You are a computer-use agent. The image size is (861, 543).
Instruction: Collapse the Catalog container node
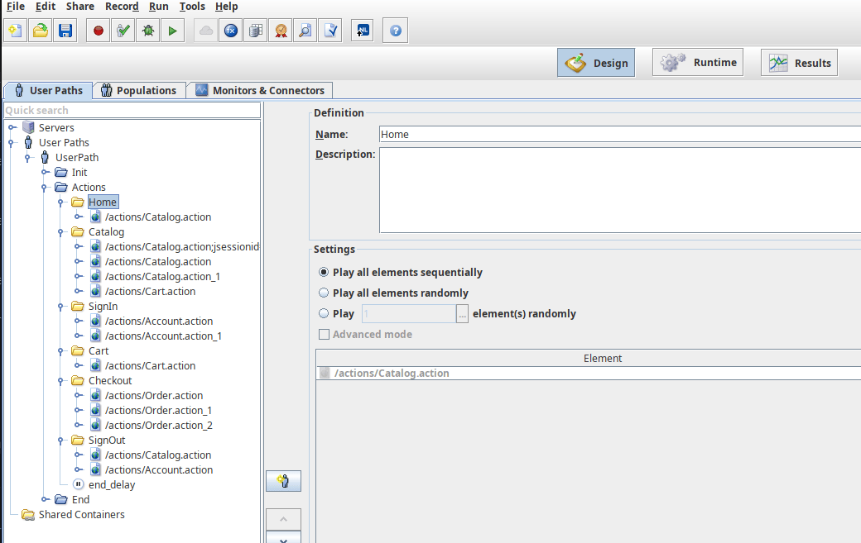coord(61,232)
